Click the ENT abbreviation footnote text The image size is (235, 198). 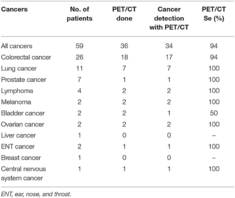(x=36, y=194)
